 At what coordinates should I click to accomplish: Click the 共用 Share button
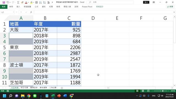tap(170, 7)
